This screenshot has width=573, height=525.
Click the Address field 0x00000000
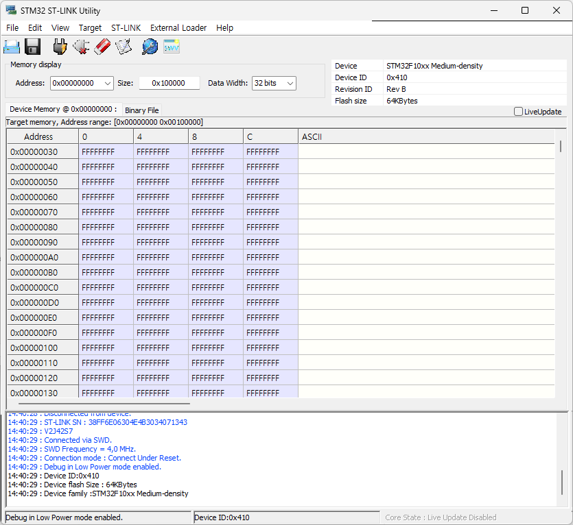[x=77, y=83]
